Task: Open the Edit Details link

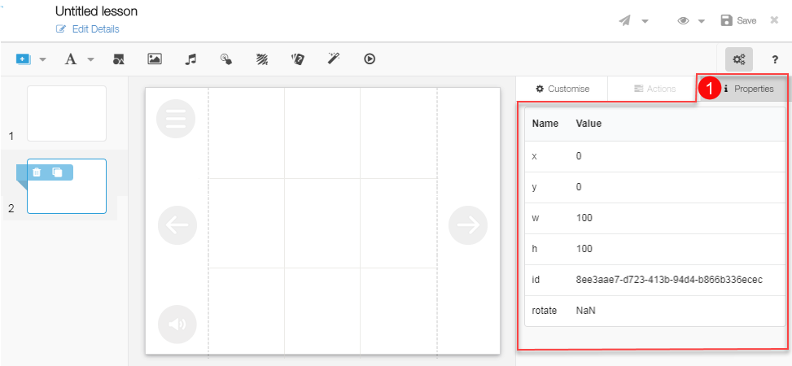Action: (x=95, y=29)
